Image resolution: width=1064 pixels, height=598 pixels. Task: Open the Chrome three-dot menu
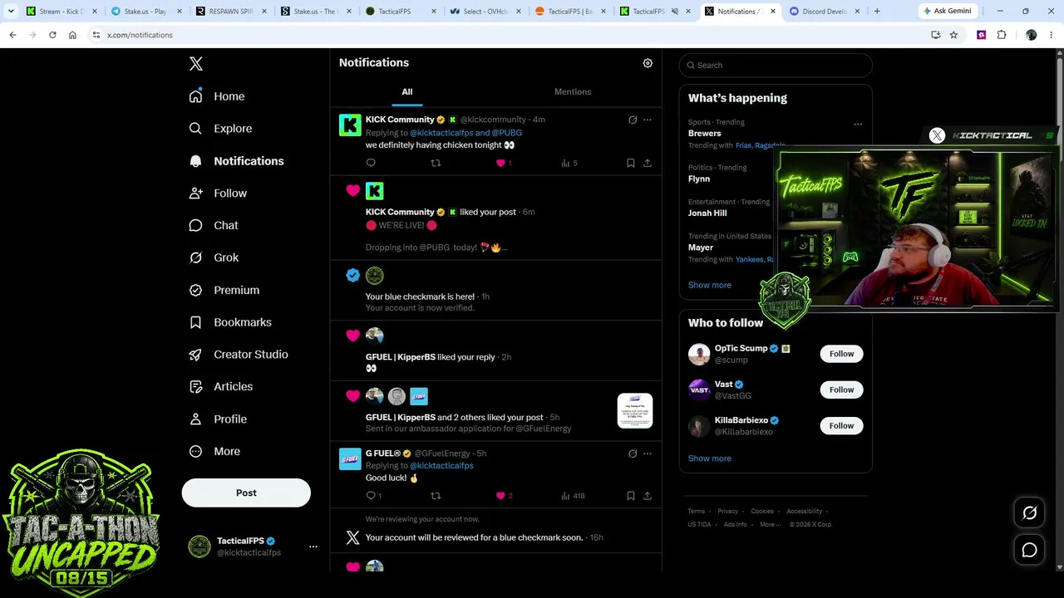pyautogui.click(x=1052, y=35)
